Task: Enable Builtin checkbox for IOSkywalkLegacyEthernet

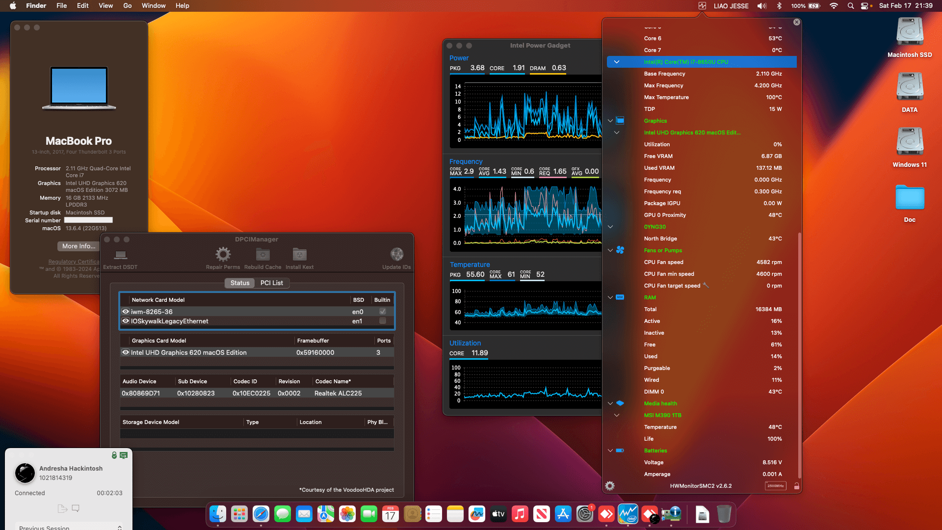Action: pyautogui.click(x=382, y=320)
